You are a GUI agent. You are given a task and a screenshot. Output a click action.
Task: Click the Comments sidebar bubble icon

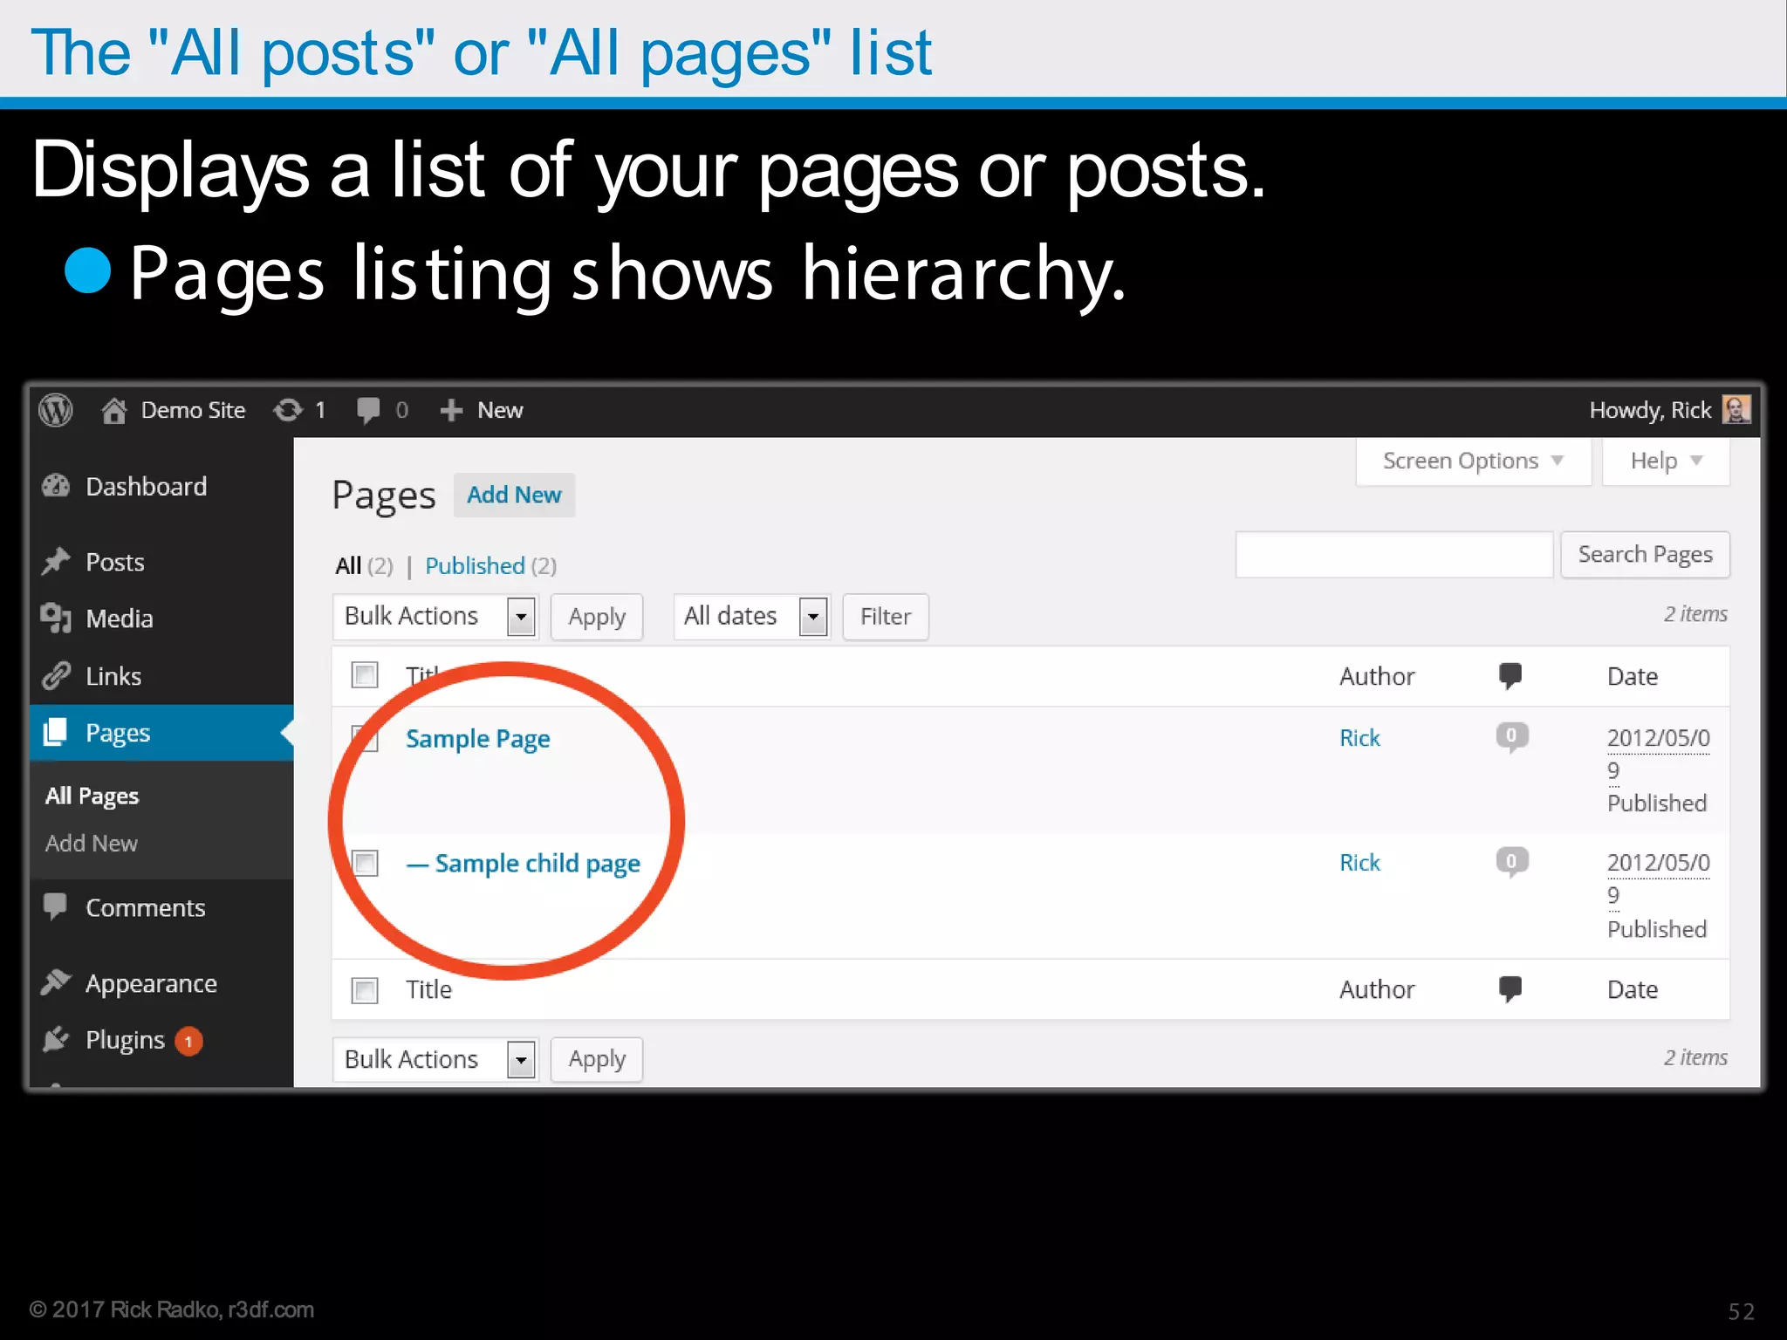tap(55, 907)
